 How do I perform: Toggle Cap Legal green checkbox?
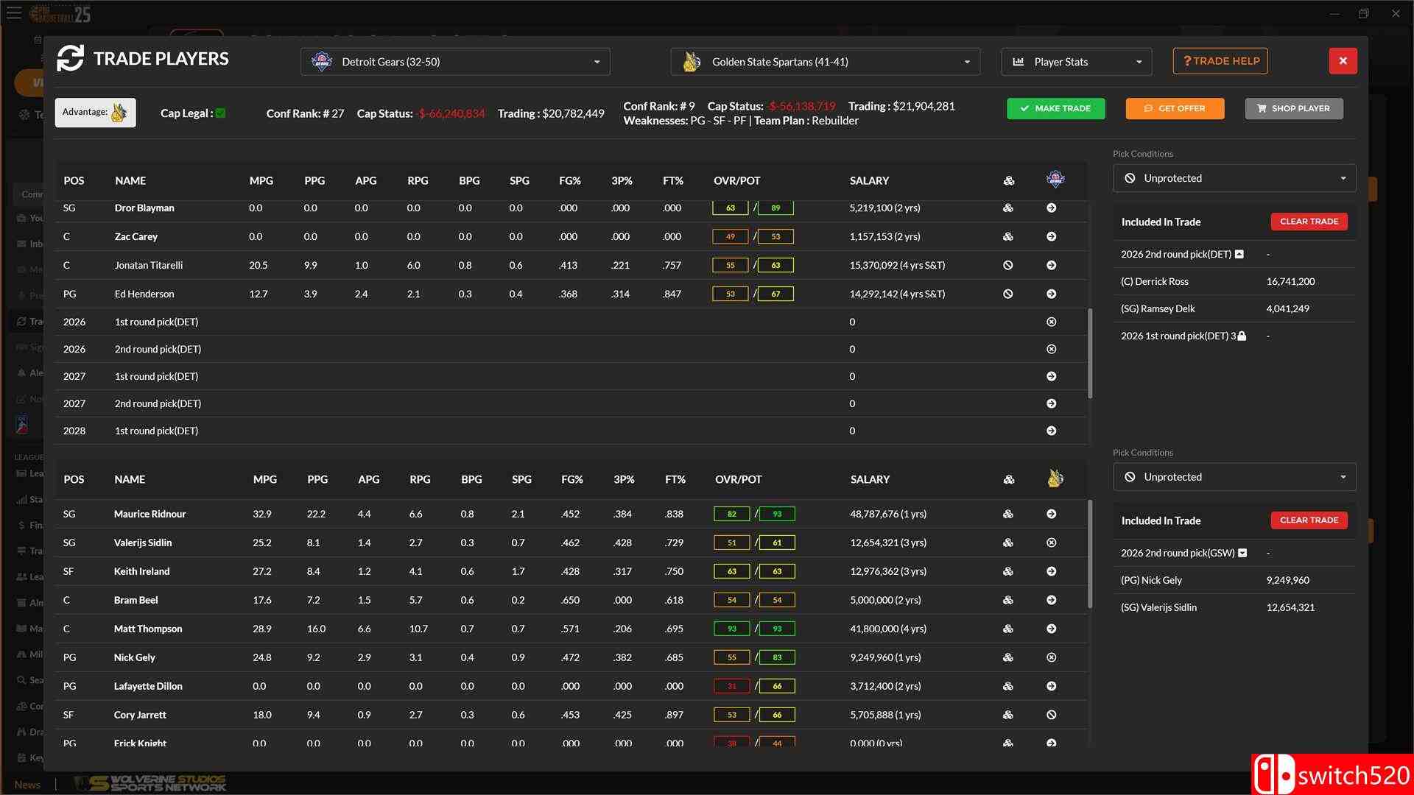[220, 113]
